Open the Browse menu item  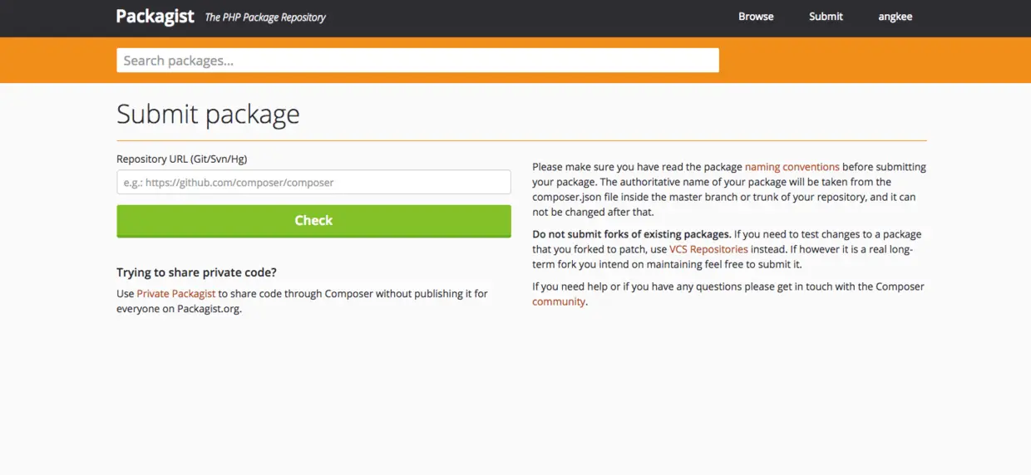coord(756,17)
